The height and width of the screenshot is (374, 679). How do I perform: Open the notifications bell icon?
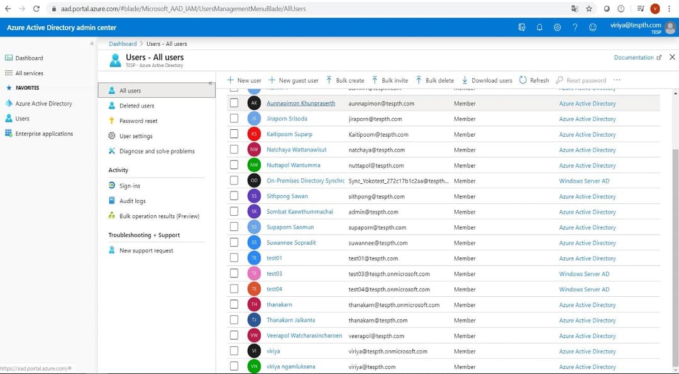(x=539, y=27)
